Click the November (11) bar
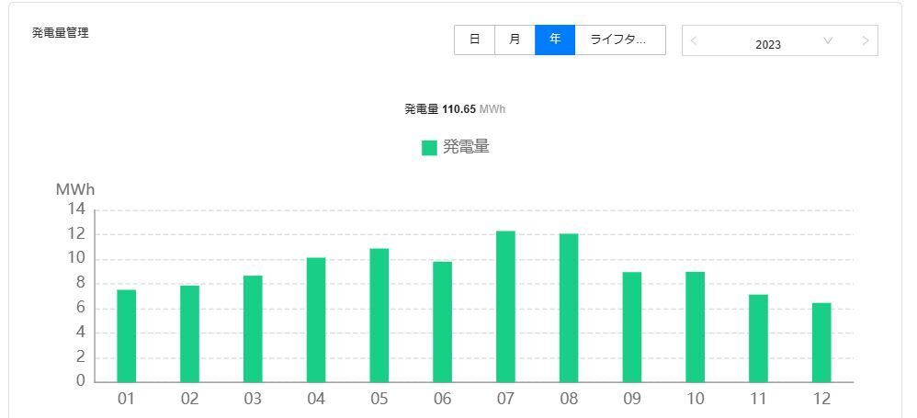This screenshot has height=418, width=917. click(x=758, y=338)
